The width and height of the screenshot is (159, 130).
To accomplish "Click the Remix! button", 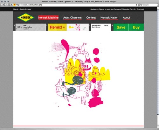I will 57,27.
